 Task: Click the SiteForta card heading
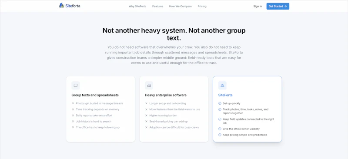225,95
